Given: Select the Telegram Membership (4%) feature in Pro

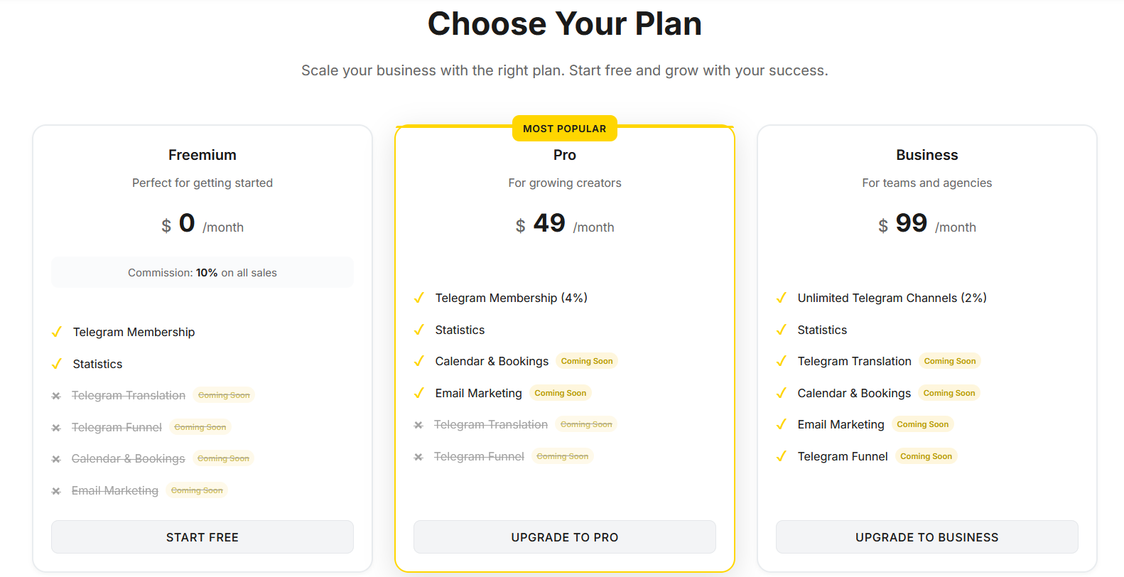Looking at the screenshot, I should (511, 297).
